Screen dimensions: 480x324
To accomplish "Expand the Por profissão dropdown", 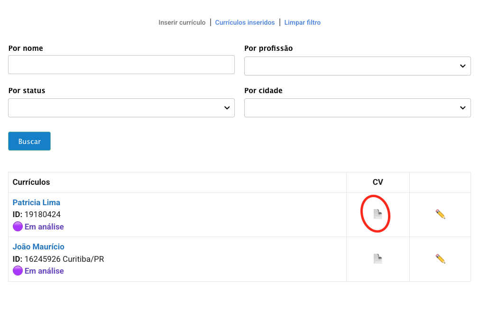I will pos(357,66).
